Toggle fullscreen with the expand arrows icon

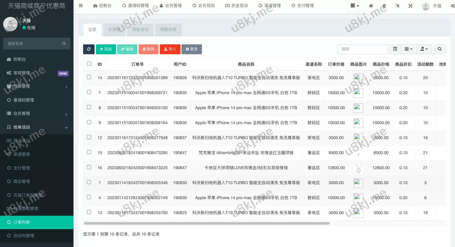[x=410, y=6]
